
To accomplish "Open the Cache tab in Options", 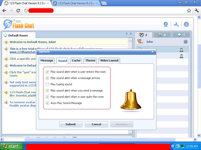I will pos(76,60).
